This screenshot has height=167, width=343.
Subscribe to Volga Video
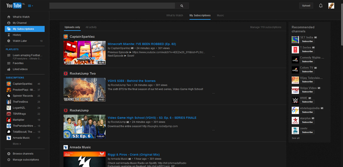click(x=307, y=92)
